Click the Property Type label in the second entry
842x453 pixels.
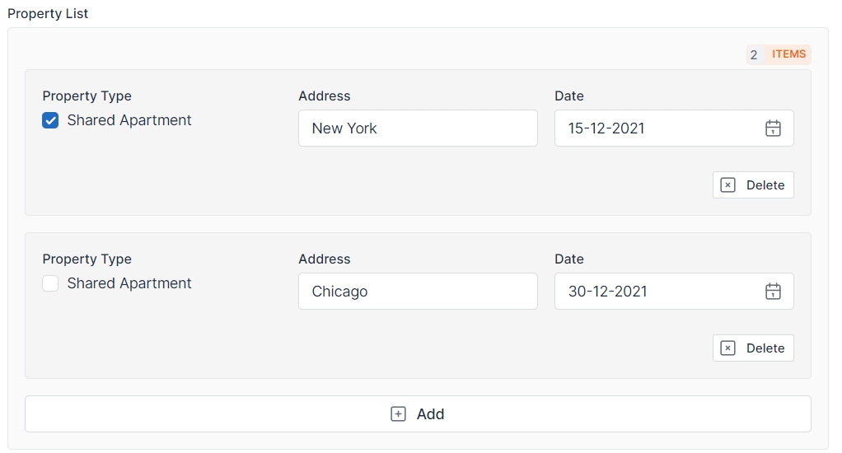pos(87,259)
